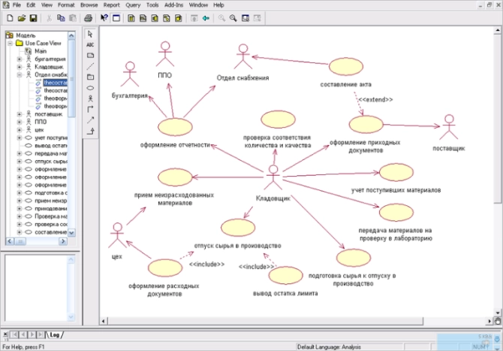
Task: Toggle the View Documentation window icon
Action: coord(116,18)
